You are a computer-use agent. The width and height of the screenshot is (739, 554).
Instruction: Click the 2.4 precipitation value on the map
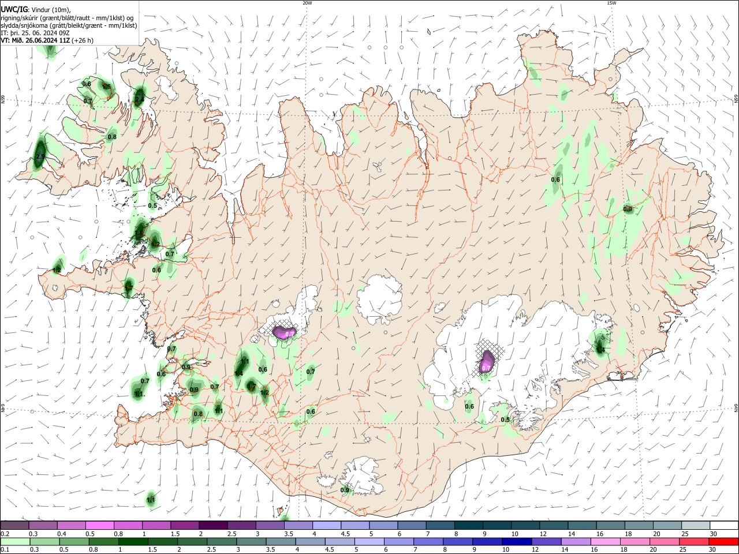pyautogui.click(x=139, y=100)
